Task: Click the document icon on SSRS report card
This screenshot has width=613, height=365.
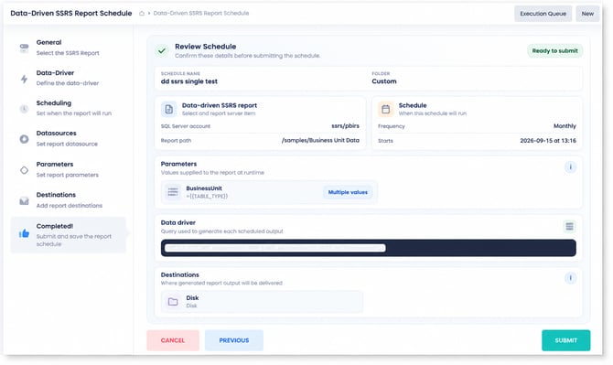Action: pos(169,109)
